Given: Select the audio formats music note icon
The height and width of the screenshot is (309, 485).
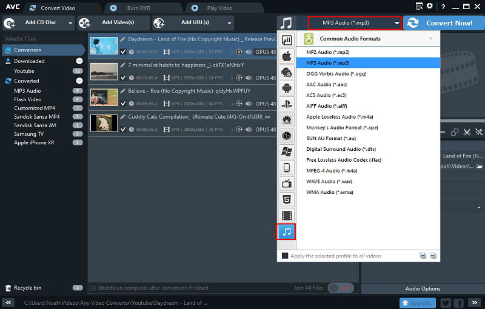Looking at the screenshot, I should coord(286,231).
